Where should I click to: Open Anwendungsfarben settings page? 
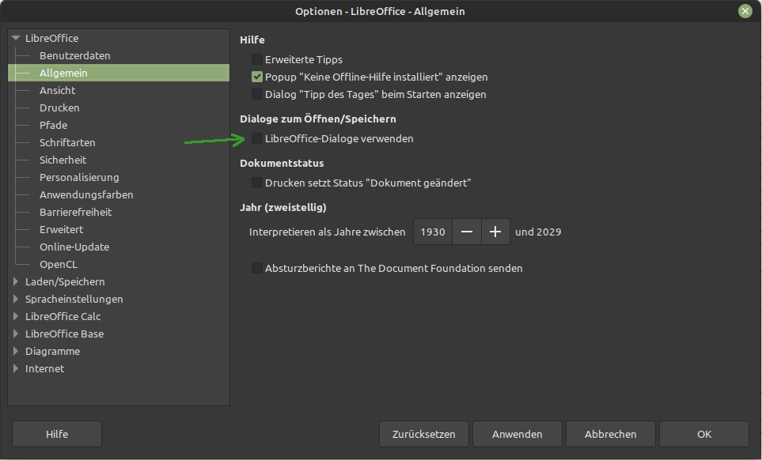(x=86, y=195)
